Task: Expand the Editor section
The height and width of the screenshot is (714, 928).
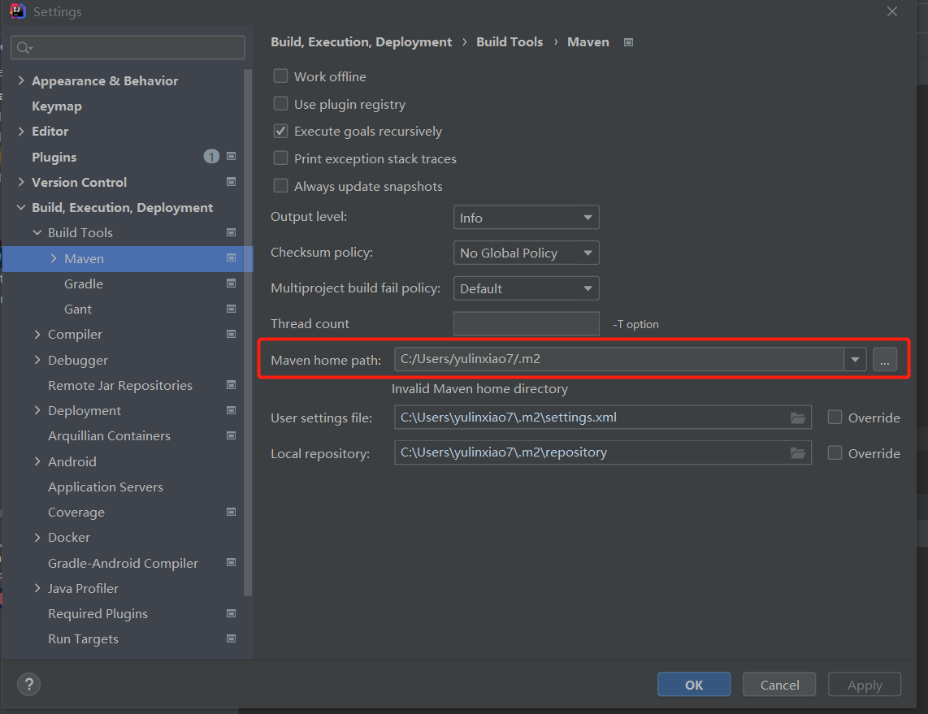Action: [21, 131]
